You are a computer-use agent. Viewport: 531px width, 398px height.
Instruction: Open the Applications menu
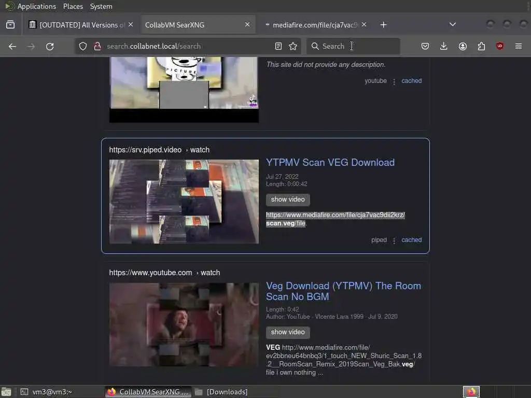[x=37, y=6]
